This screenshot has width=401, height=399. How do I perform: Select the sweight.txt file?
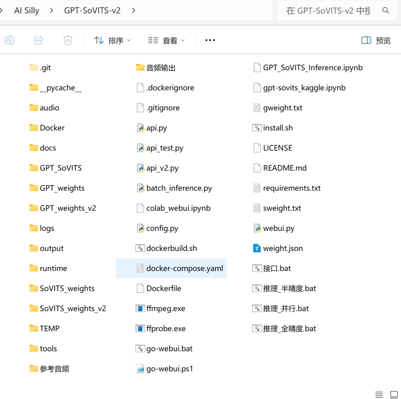[x=277, y=208]
